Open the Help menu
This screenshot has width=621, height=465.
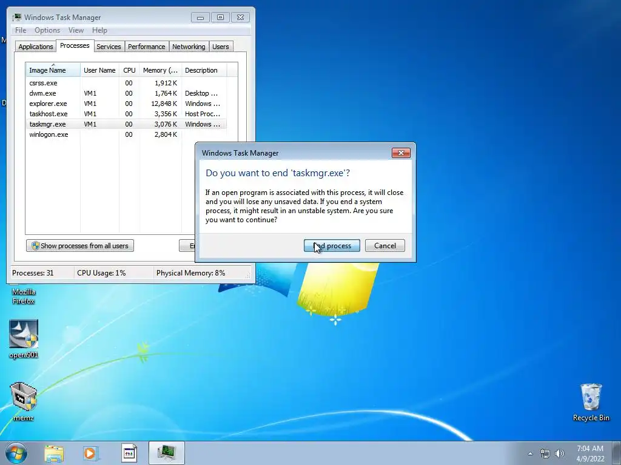99,30
